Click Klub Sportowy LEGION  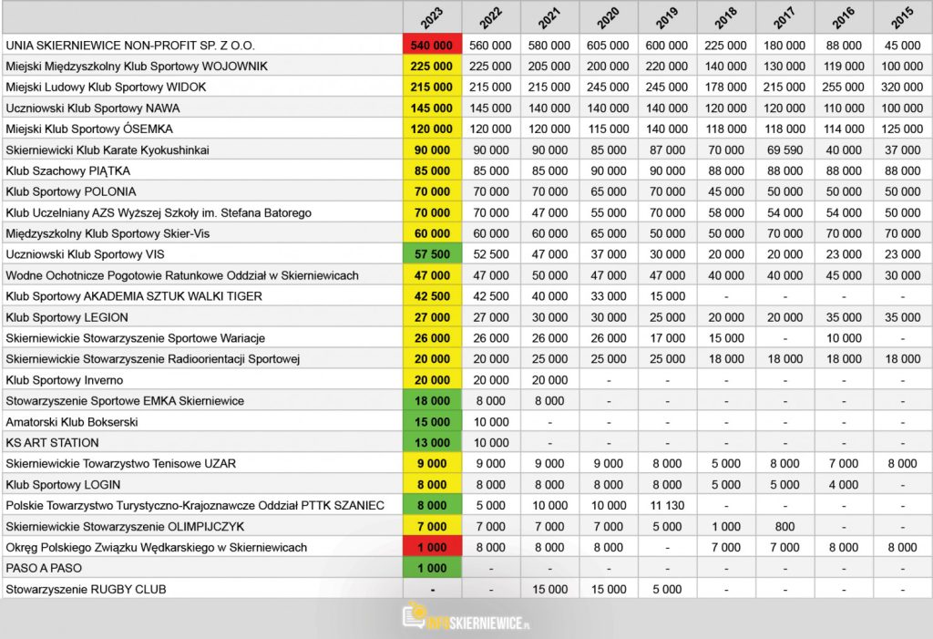[x=67, y=317]
